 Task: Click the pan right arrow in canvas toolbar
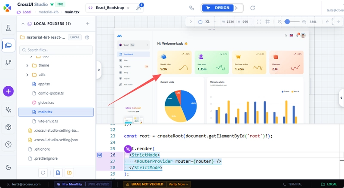[338, 22]
